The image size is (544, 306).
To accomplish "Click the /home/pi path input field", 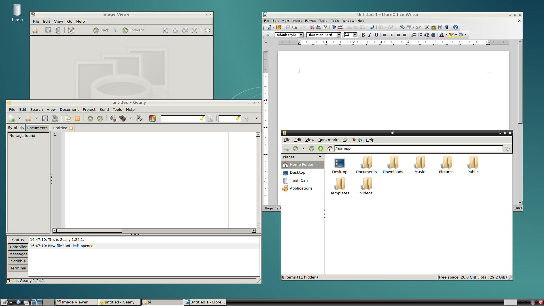I will click(x=418, y=148).
